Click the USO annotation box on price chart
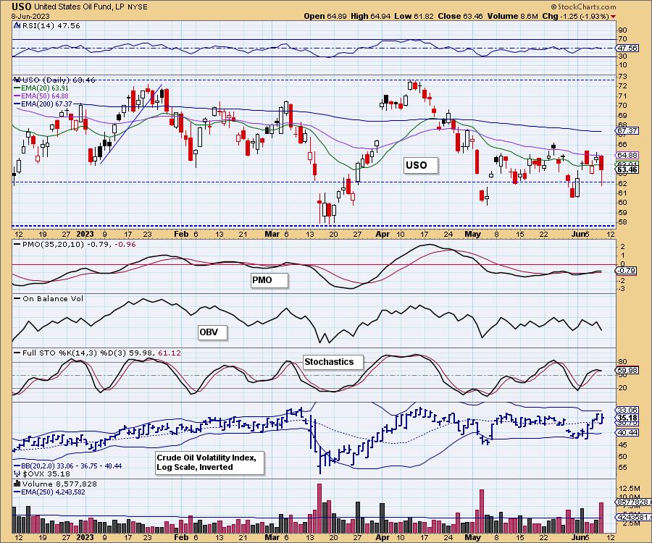This screenshot has height=543, width=652. pyautogui.click(x=420, y=165)
